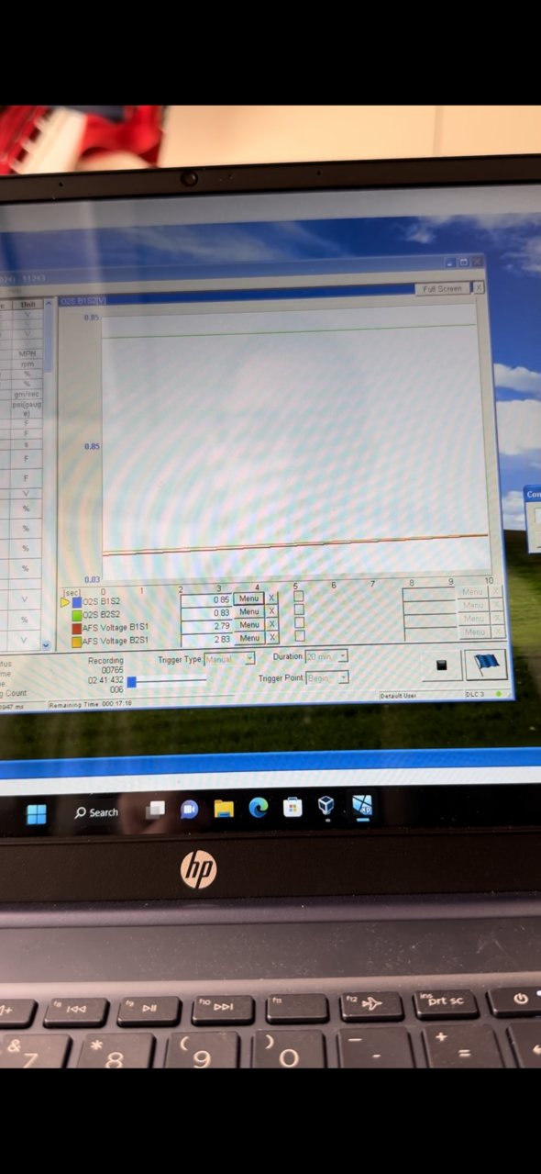Screen dimensions: 541x1174
Task: Open Microsoft Edge from taskbar
Action: tap(259, 807)
